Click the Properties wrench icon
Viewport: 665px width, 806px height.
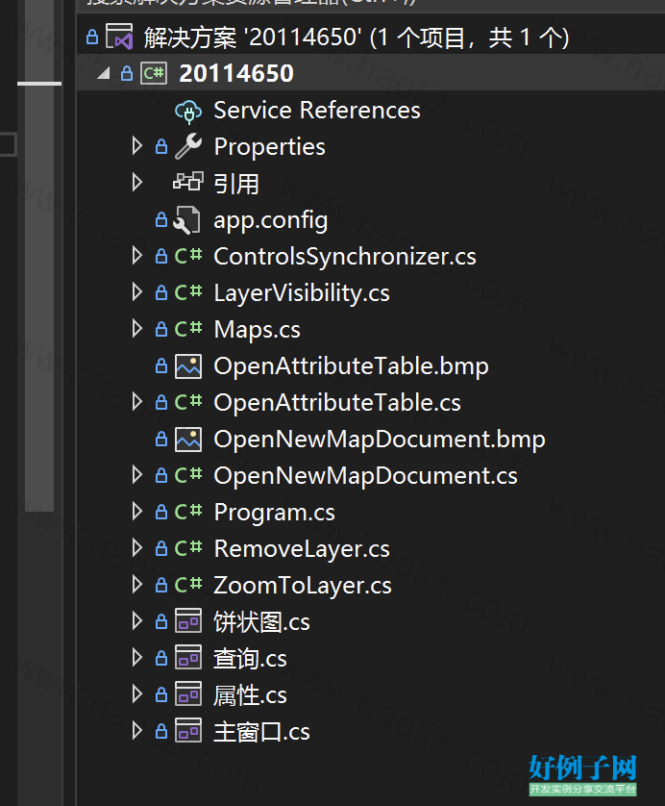click(x=188, y=146)
